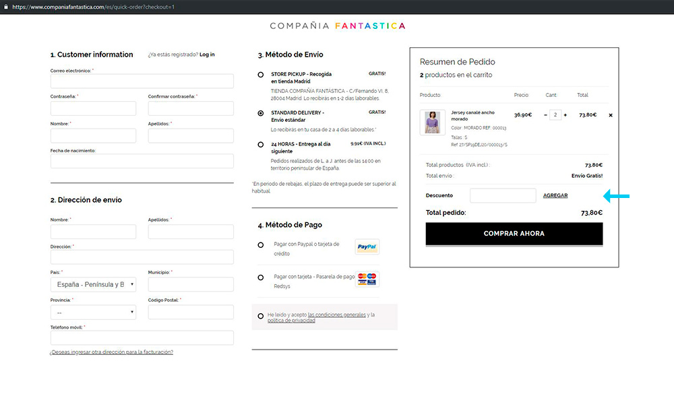Open the Provincia dropdown
674x394 pixels.
point(93,312)
